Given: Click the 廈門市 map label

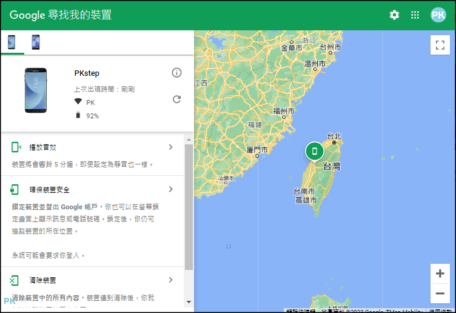Looking at the screenshot, I should (256, 150).
